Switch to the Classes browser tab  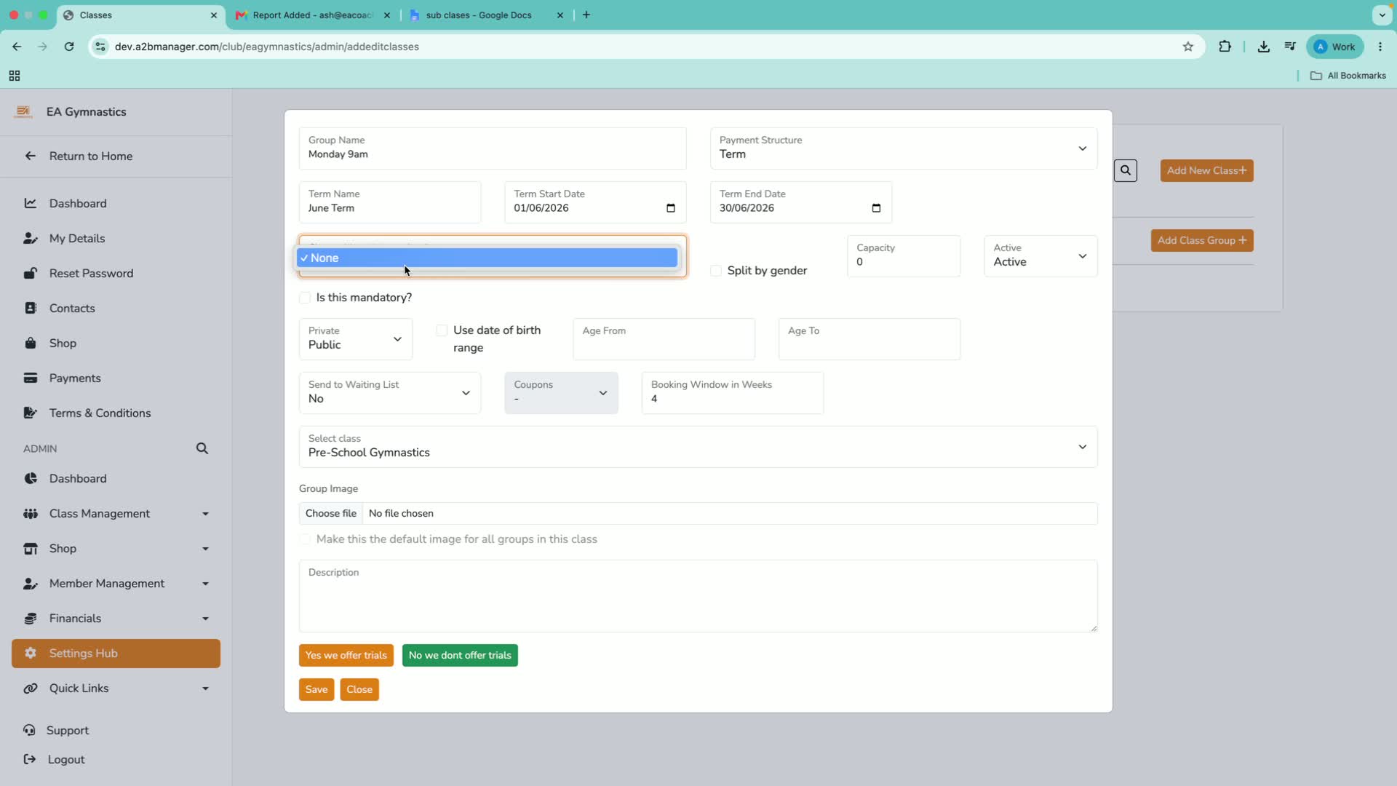tap(141, 15)
